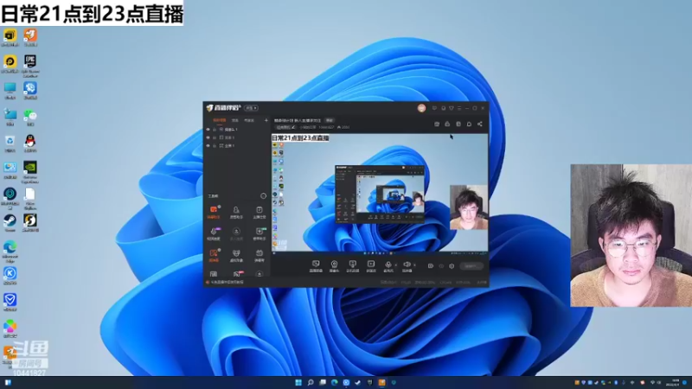Open the QQ penguin desktop icon
Screen dimensions: 692x389
[x=30, y=143]
